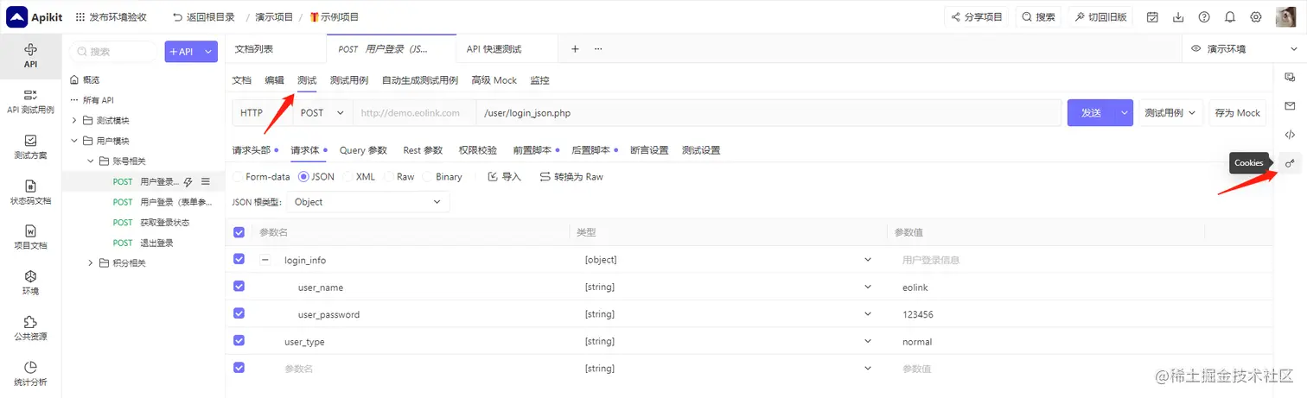This screenshot has width=1307, height=398.
Task: Click the 导入 import button
Action: [505, 177]
